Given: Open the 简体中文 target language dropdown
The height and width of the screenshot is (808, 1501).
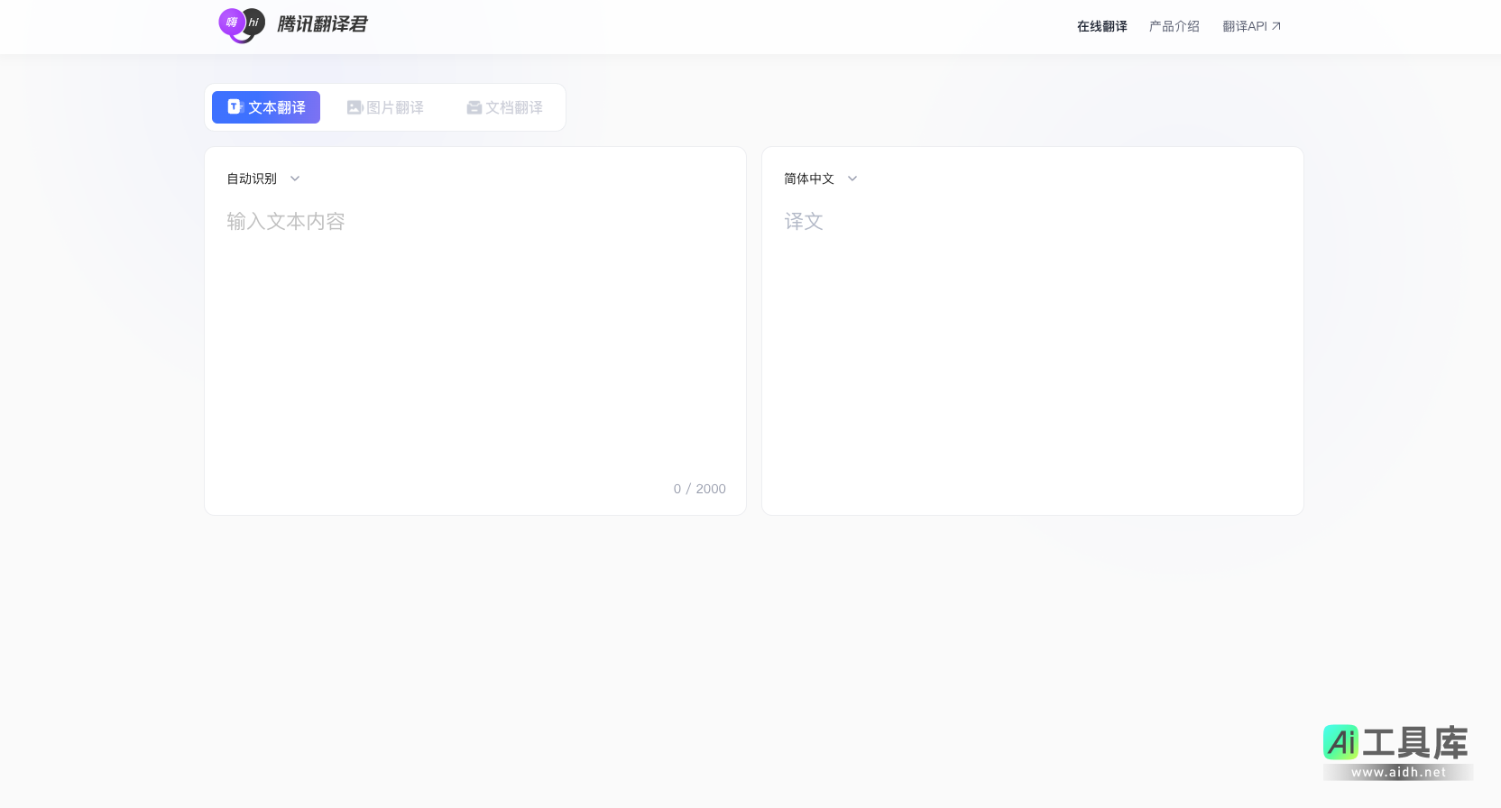Looking at the screenshot, I should [x=809, y=179].
